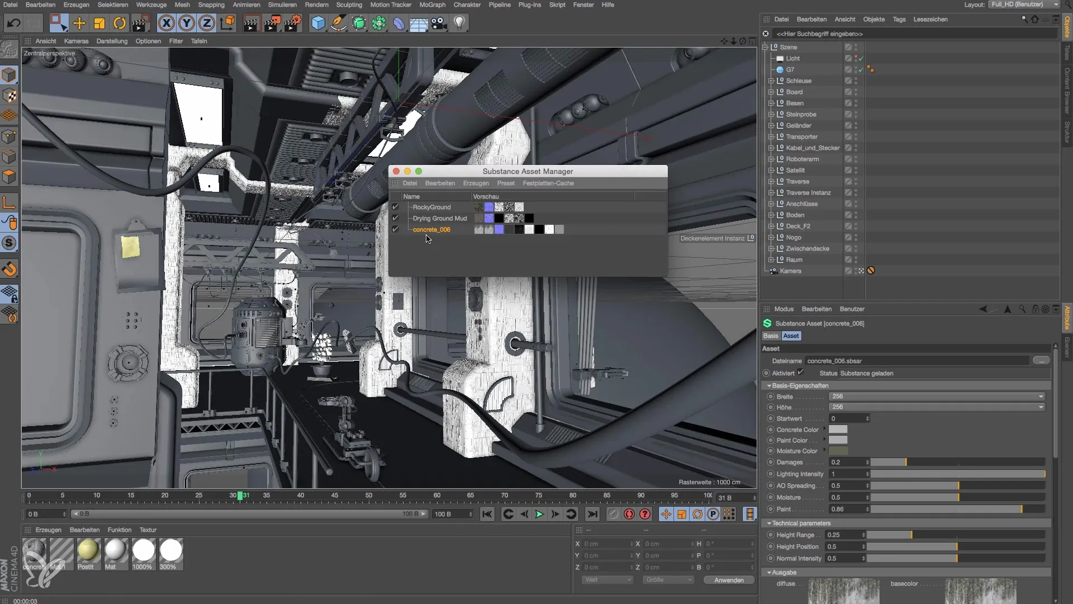Click the Damages animation radio dot

(771, 462)
